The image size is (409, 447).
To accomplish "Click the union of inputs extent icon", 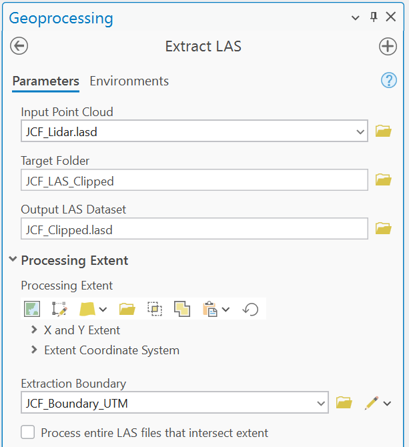I will 181,309.
